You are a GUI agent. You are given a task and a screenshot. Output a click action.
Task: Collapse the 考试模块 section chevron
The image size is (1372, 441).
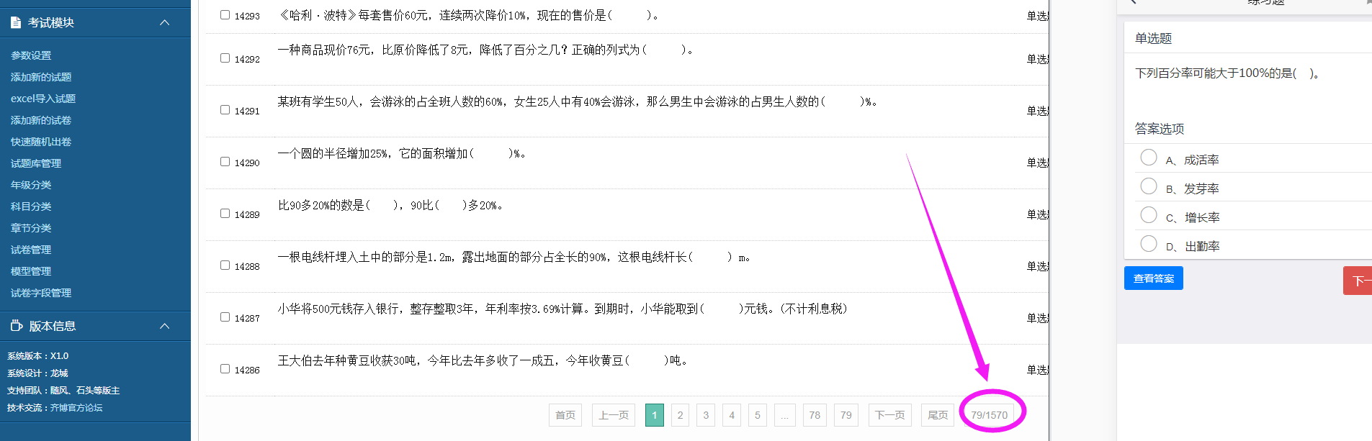[x=164, y=22]
